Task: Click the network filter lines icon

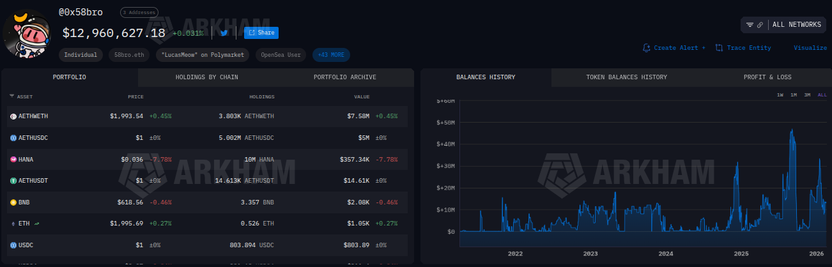Action: point(750,25)
